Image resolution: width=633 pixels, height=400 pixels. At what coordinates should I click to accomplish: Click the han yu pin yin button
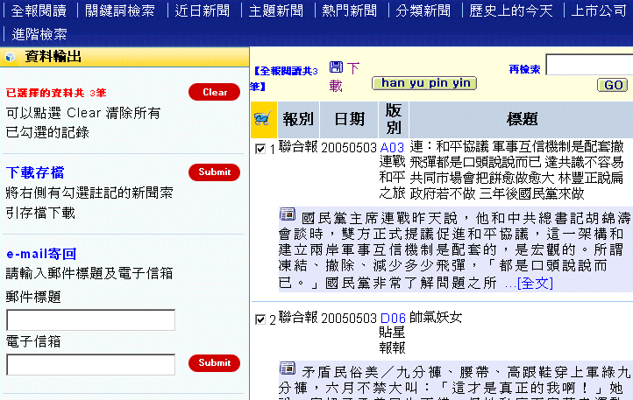tap(423, 83)
